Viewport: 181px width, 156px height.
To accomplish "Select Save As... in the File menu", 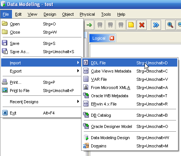I will [41, 52].
